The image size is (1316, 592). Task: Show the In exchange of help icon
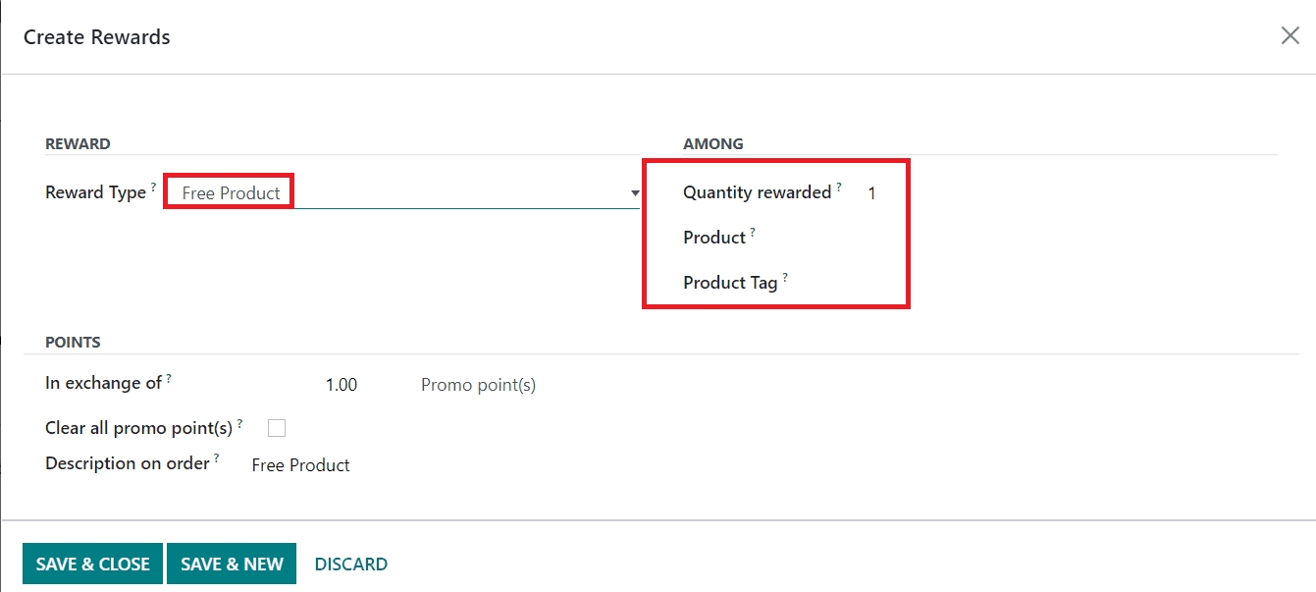coord(169,377)
